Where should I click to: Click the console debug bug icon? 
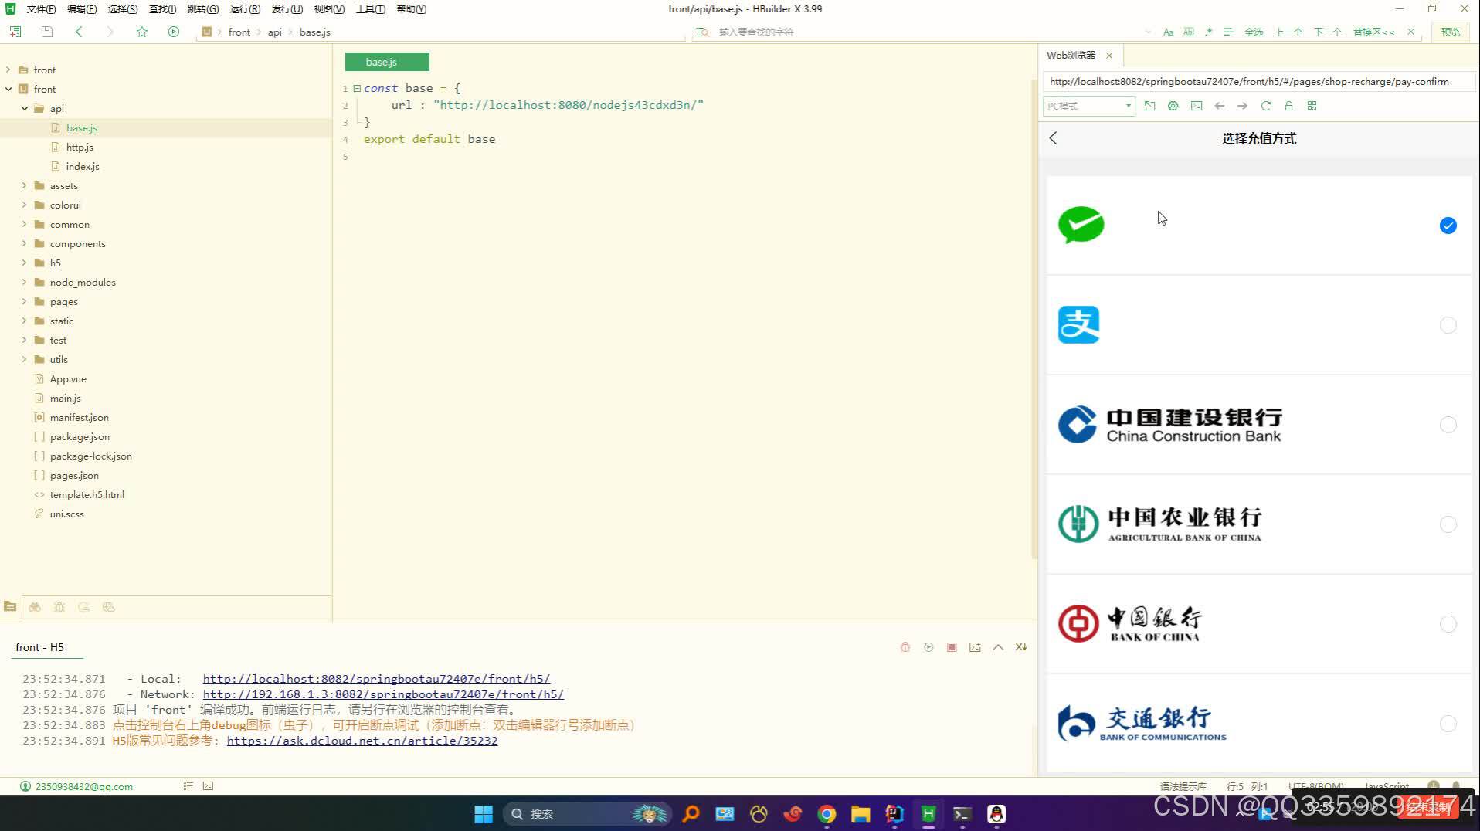click(905, 647)
